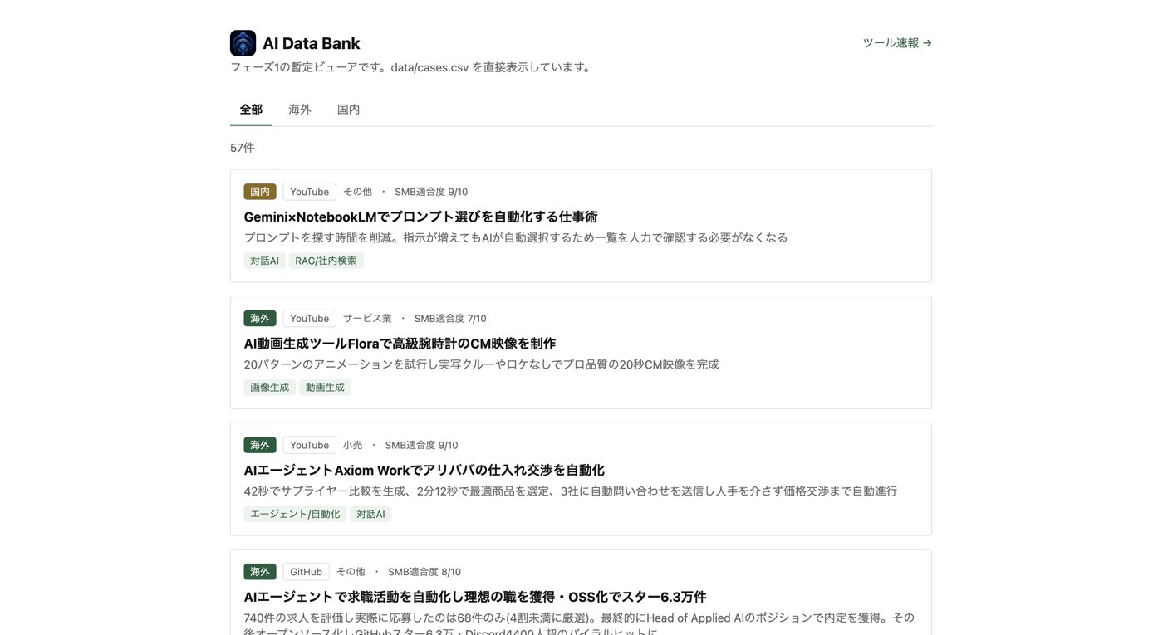The width and height of the screenshot is (1163, 635).
Task: Click the SMB適合度 9/10 text on Gemini card
Action: point(431,192)
